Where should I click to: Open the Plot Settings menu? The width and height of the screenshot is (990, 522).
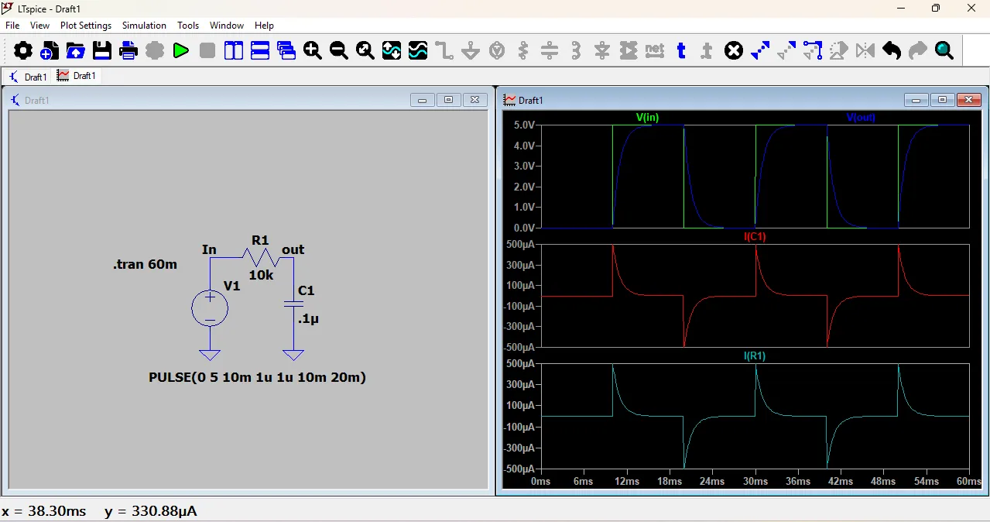point(86,26)
